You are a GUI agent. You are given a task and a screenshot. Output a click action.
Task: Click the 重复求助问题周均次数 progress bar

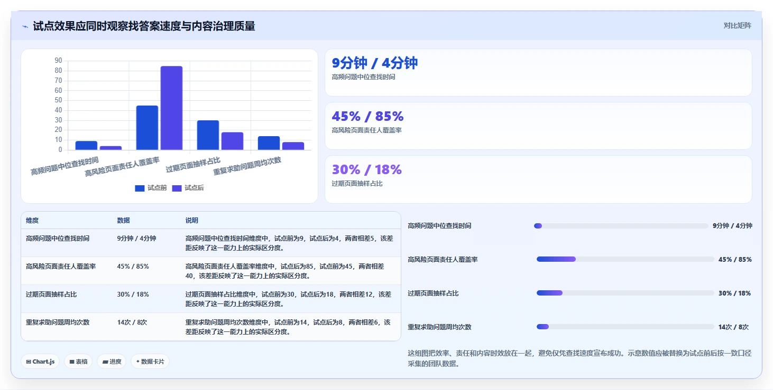(x=625, y=327)
